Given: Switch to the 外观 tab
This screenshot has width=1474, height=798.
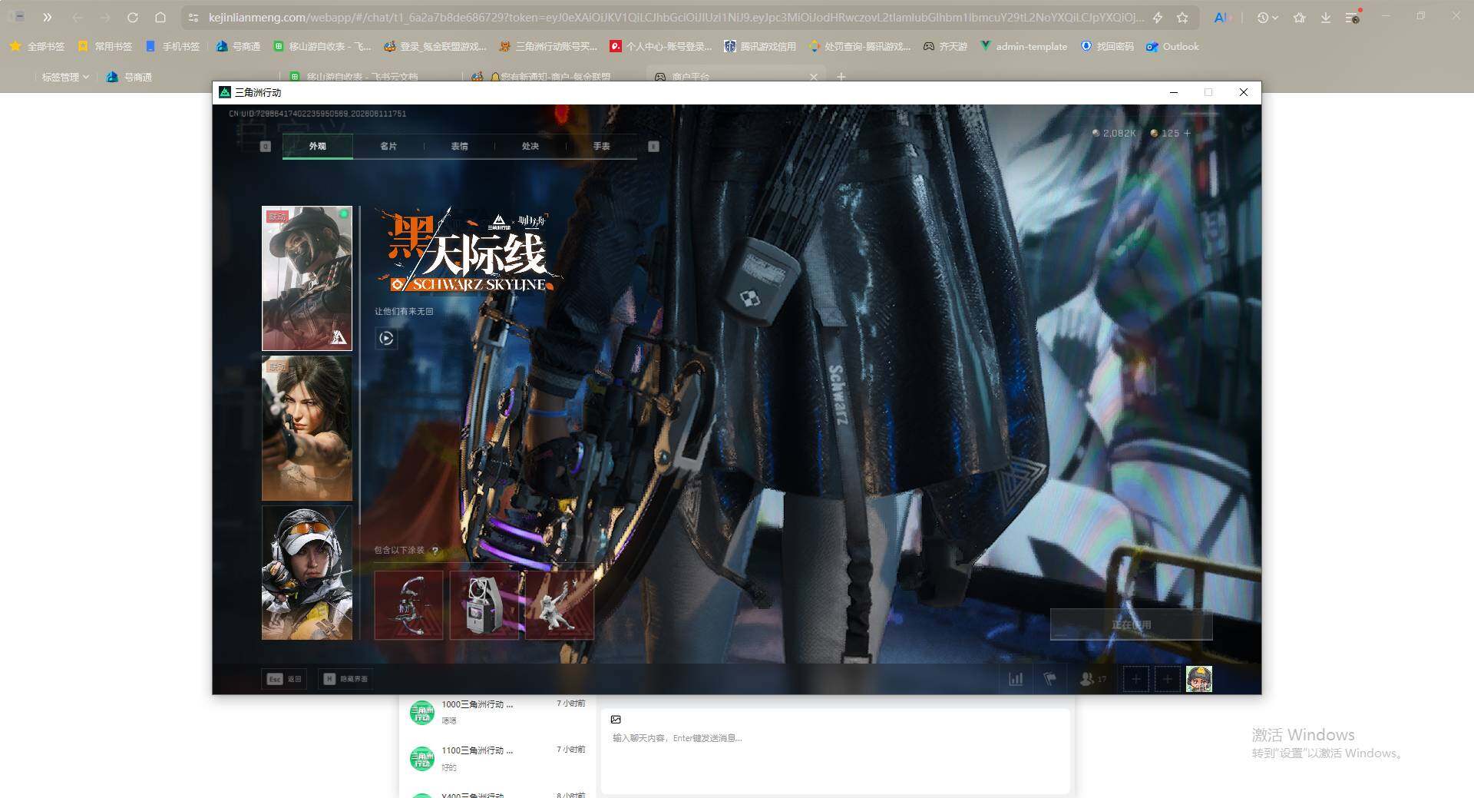Looking at the screenshot, I should 318,146.
